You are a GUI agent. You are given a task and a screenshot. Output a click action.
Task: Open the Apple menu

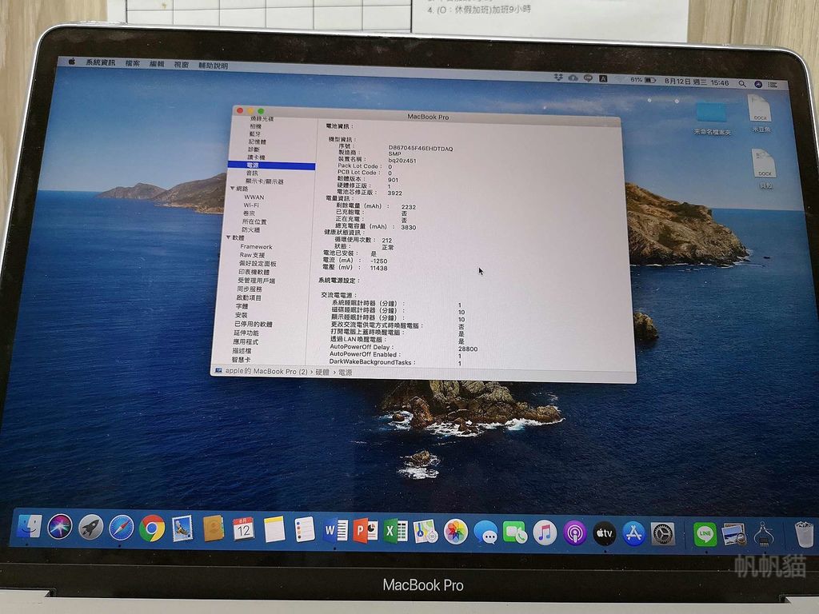[x=72, y=62]
